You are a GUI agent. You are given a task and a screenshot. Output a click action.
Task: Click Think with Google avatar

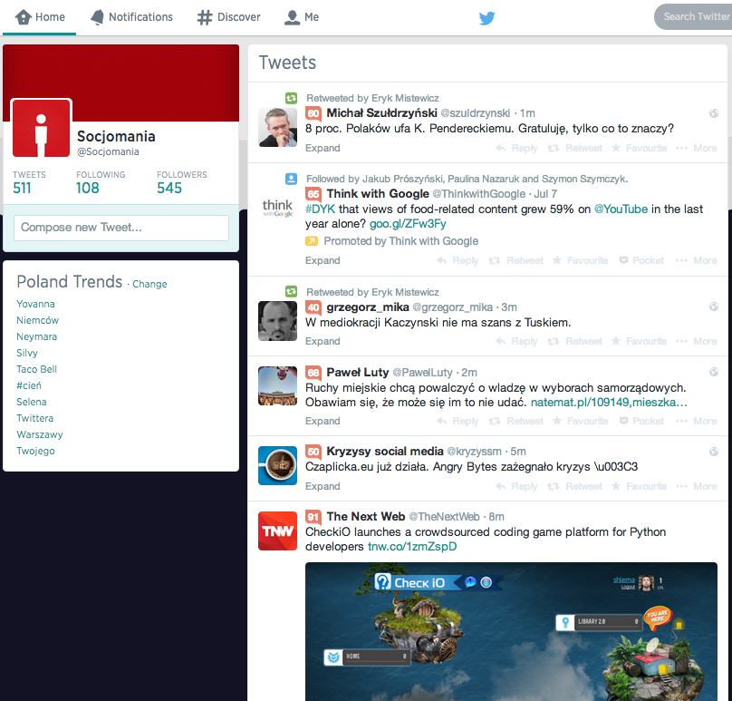(278, 208)
